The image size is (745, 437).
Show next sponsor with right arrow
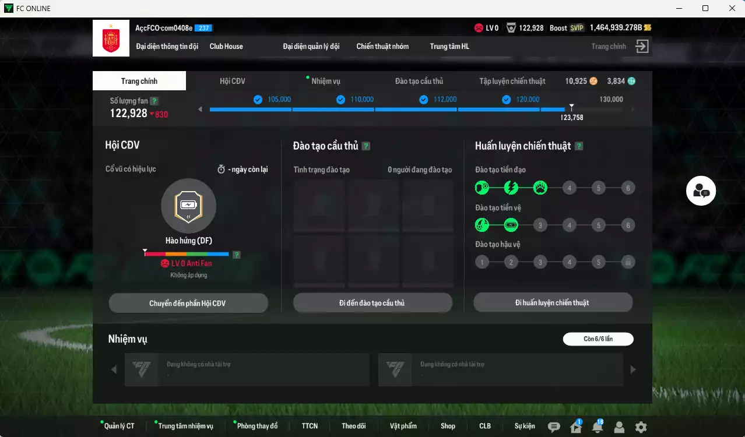click(x=633, y=369)
